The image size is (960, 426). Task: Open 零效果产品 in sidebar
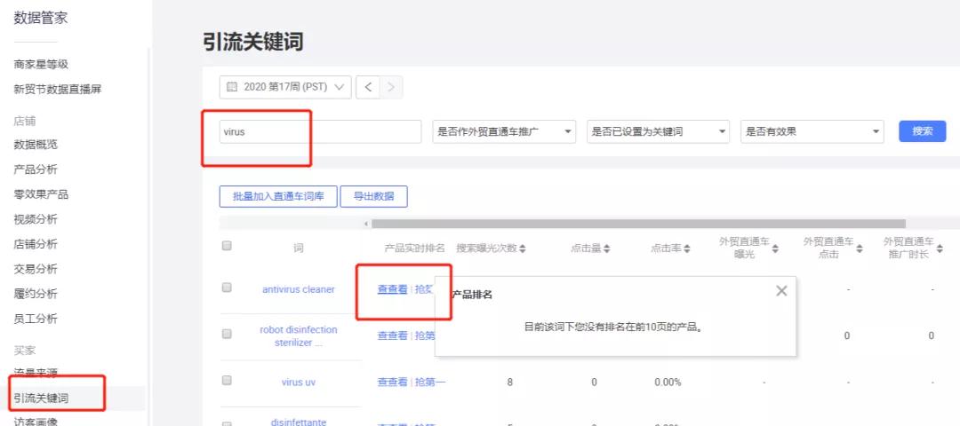pyautogui.click(x=41, y=194)
